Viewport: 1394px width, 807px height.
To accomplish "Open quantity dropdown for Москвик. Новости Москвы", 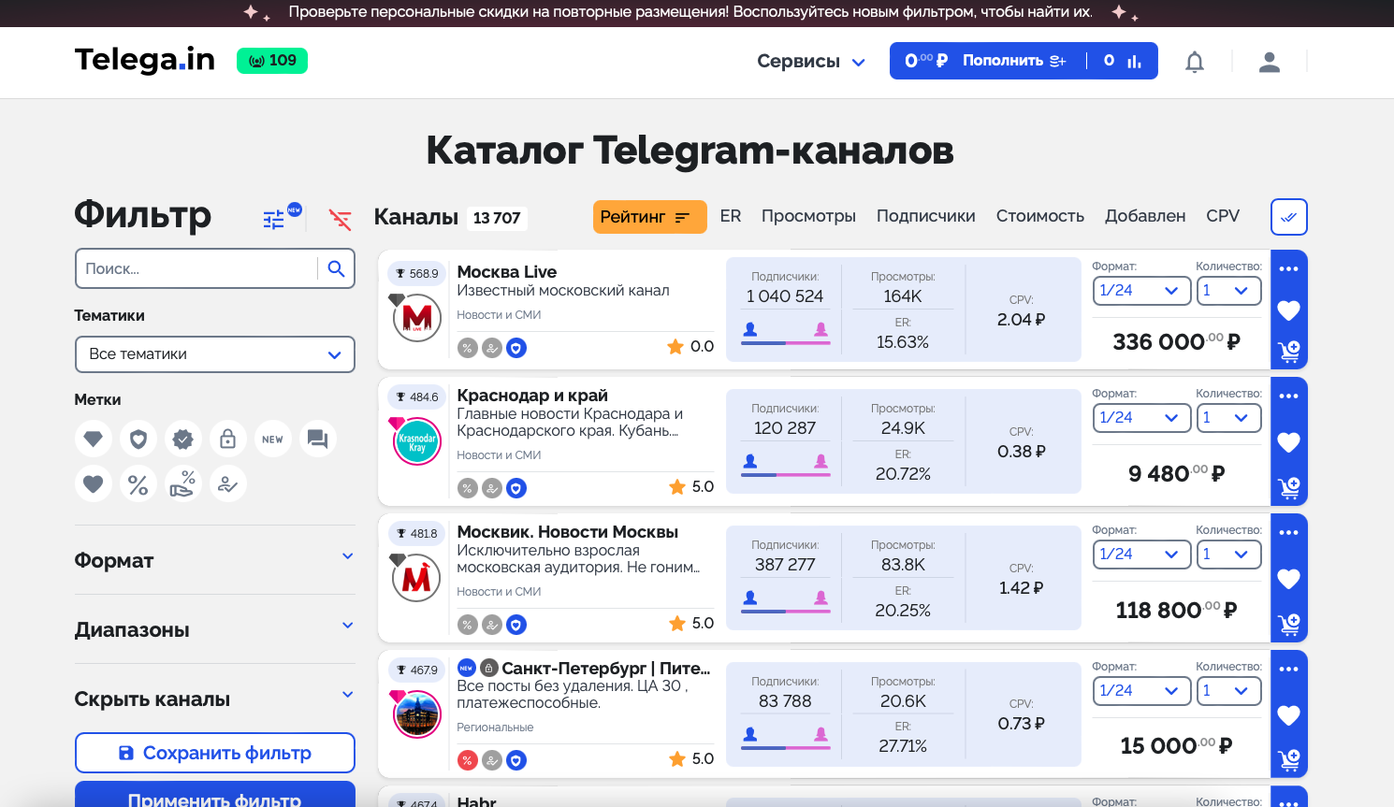I will [x=1228, y=555].
